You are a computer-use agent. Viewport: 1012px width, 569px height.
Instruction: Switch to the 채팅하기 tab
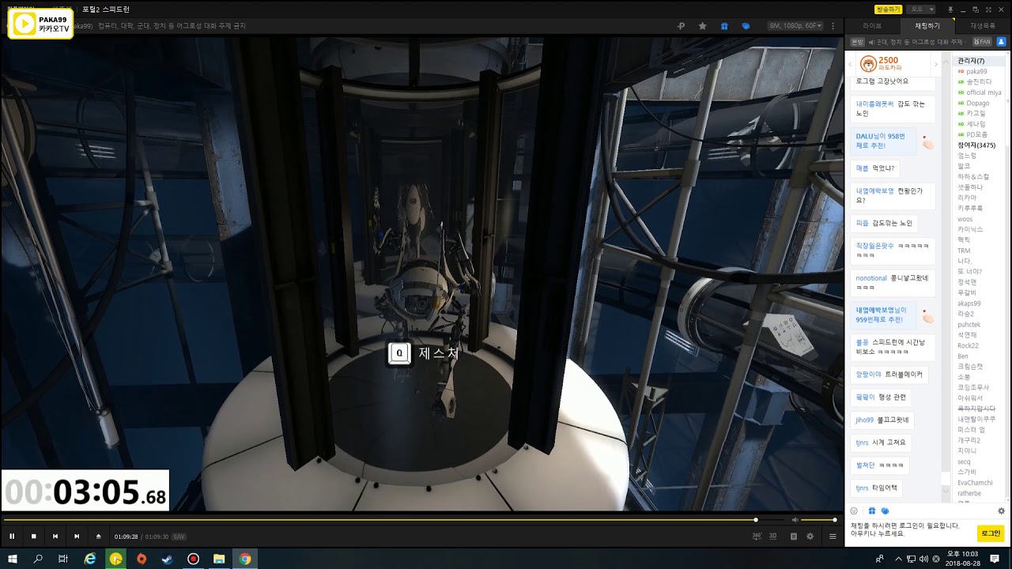(927, 26)
